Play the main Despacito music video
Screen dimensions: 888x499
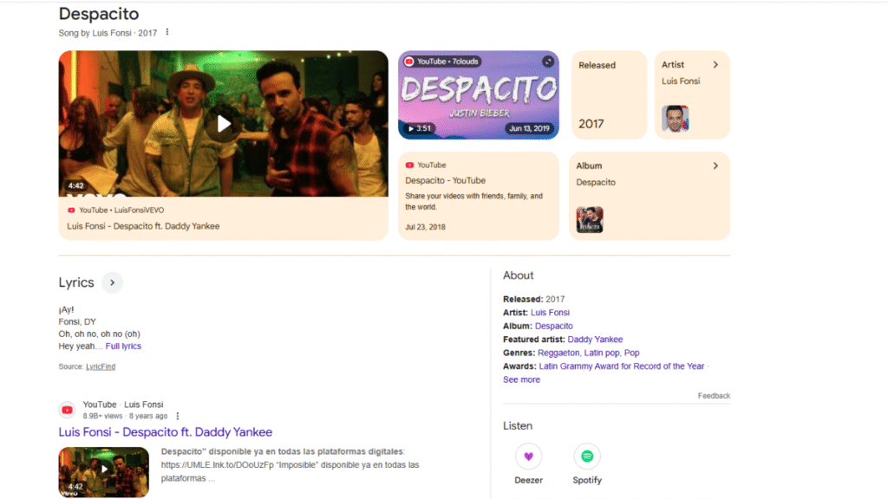(x=224, y=124)
